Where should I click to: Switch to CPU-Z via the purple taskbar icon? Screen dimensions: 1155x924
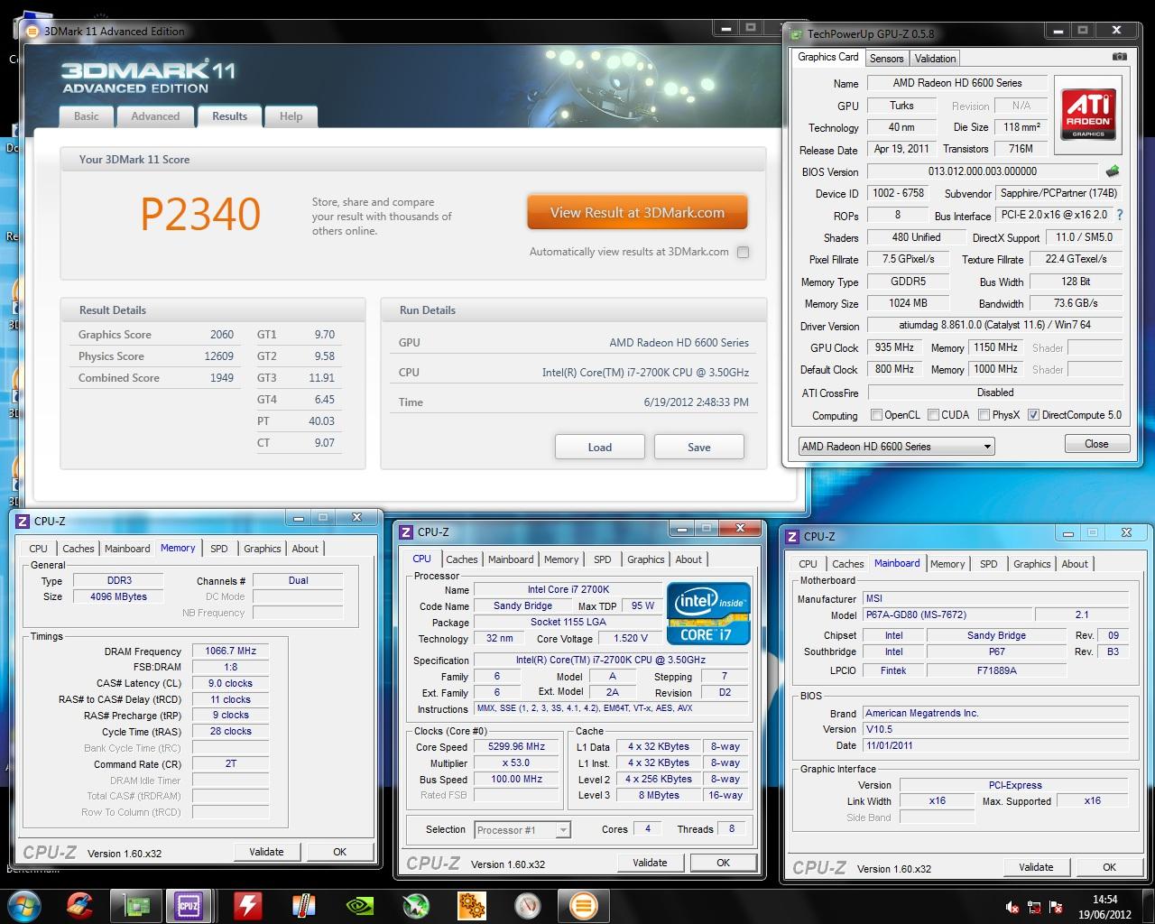tap(189, 905)
